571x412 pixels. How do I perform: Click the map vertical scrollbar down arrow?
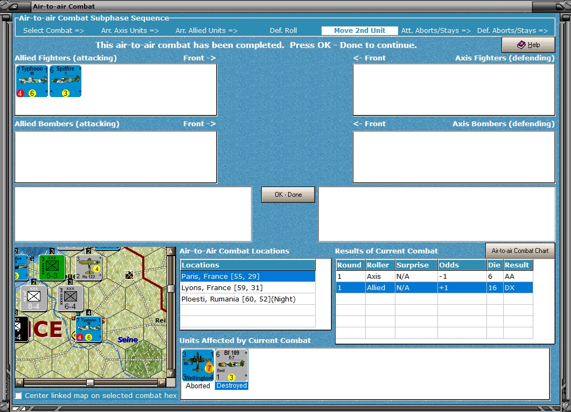(170, 374)
